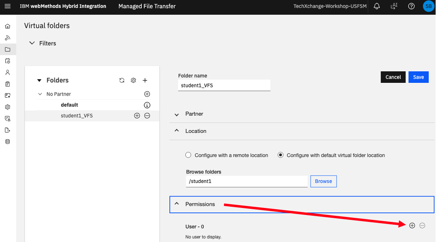The height and width of the screenshot is (242, 436).
Task: Open the hamburger navigation menu
Action: click(x=7, y=6)
